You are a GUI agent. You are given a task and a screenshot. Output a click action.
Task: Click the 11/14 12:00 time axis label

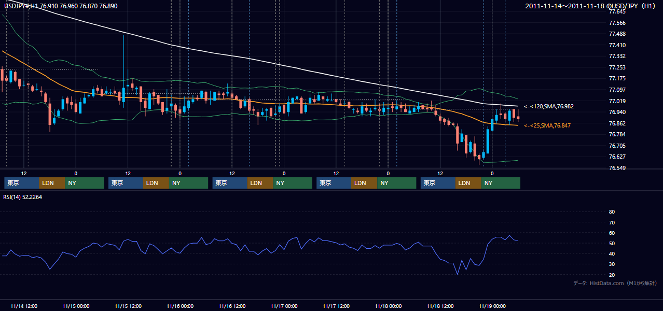pyautogui.click(x=23, y=306)
